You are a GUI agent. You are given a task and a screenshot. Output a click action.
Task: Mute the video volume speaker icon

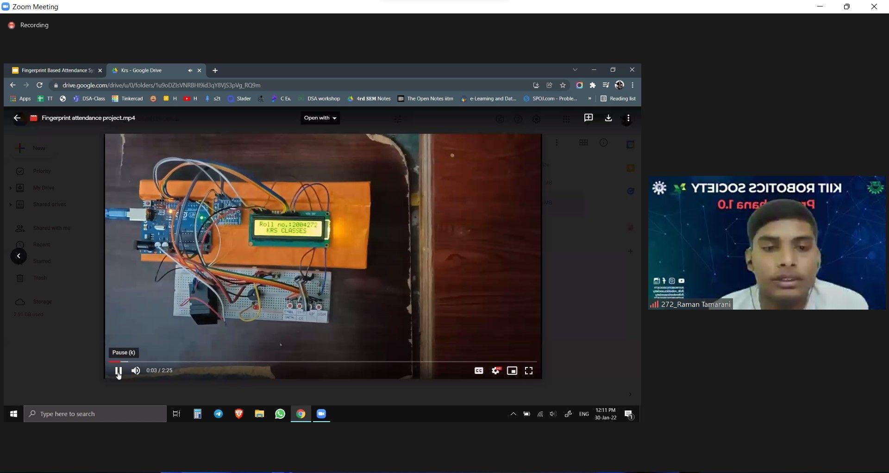136,371
